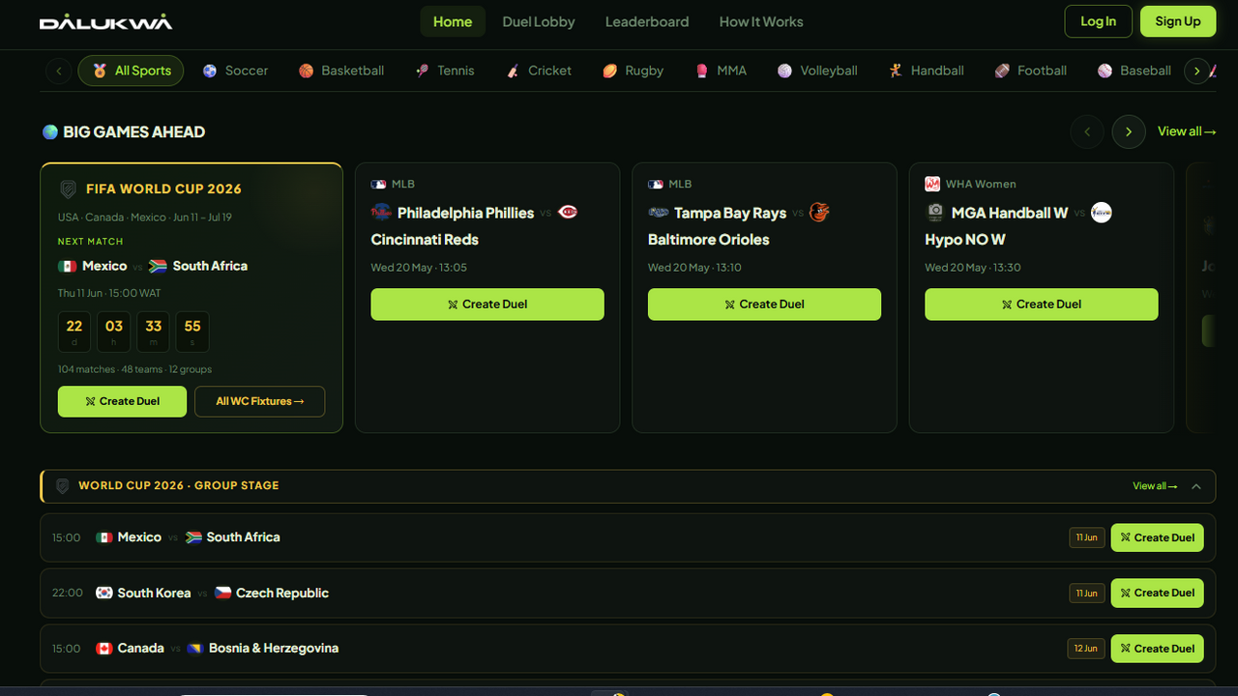Create a duel for Rays vs Orioles
This screenshot has height=696, width=1238.
[x=764, y=304]
